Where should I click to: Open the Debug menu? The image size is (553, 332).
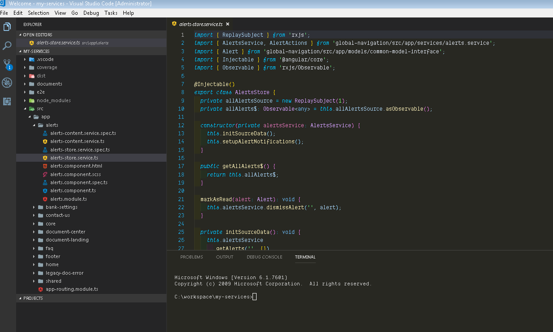(91, 13)
